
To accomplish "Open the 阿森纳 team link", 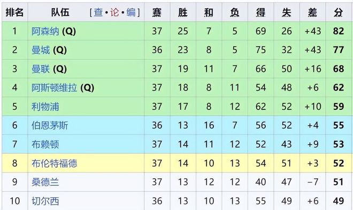I will (x=45, y=31).
